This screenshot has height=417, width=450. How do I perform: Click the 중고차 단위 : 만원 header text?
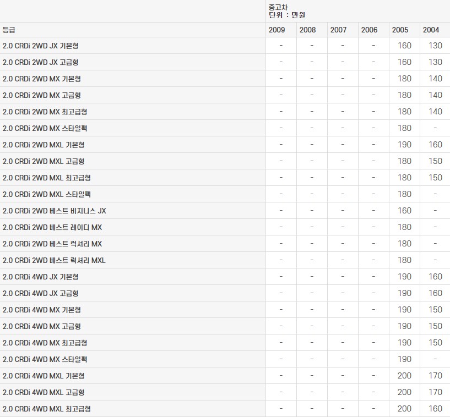point(287,11)
